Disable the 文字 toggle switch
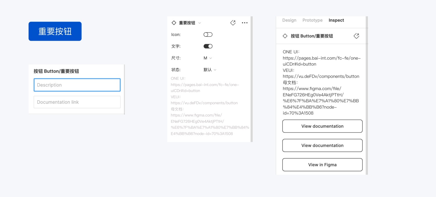Screen dimensions: 436x197 [x=208, y=46]
